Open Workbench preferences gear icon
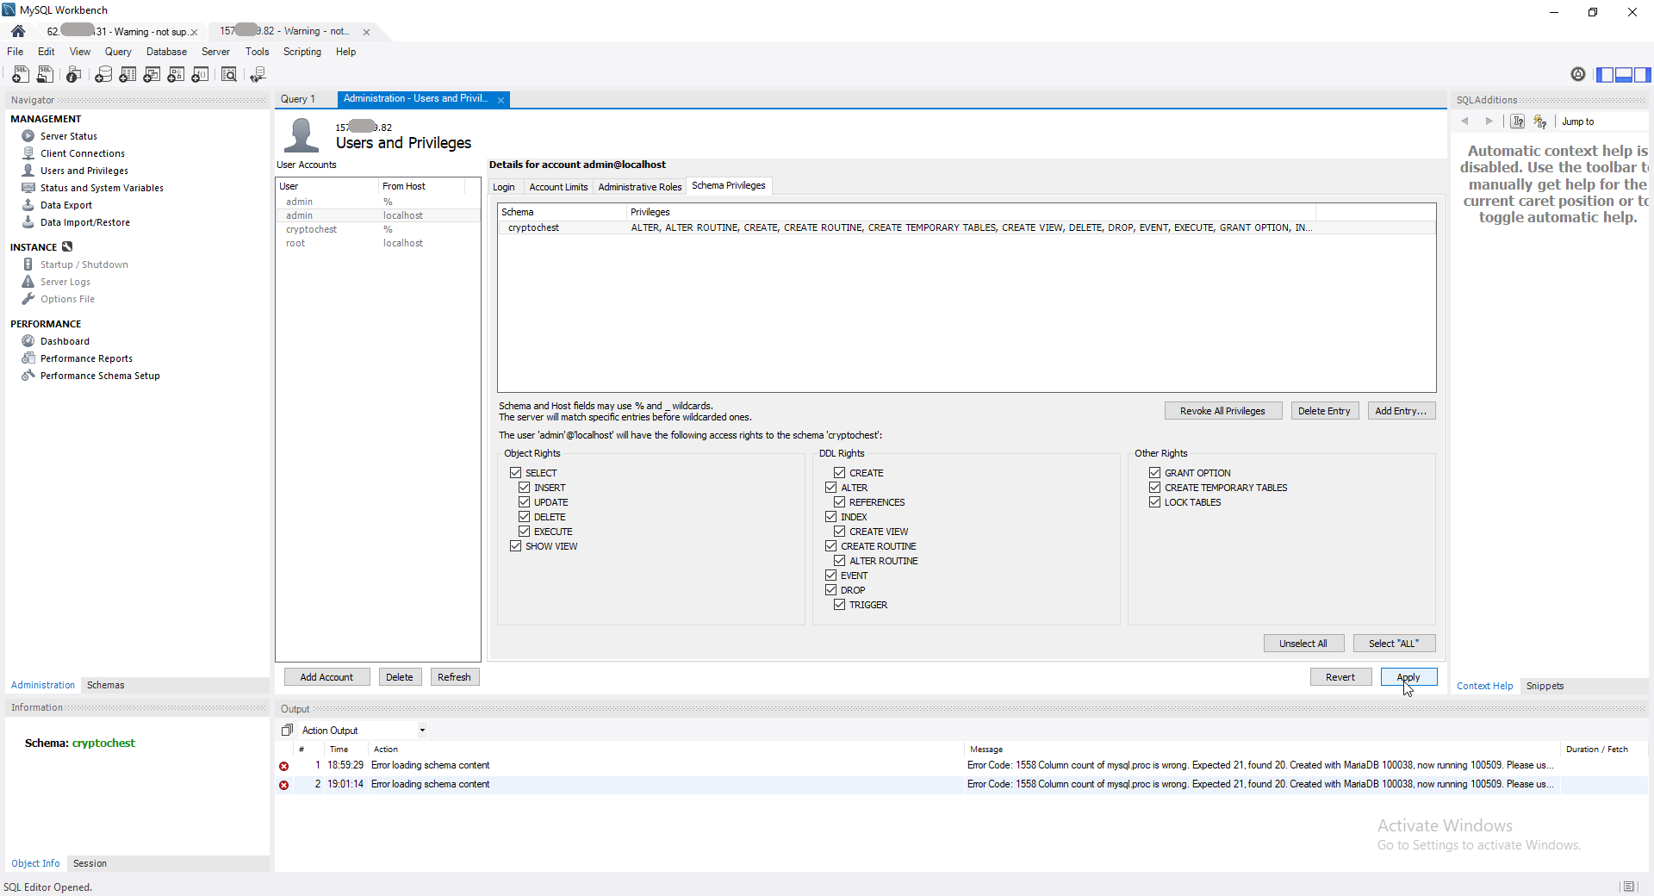 tap(1578, 74)
